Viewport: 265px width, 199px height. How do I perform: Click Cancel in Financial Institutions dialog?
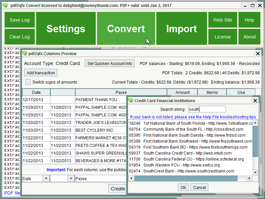point(199,187)
